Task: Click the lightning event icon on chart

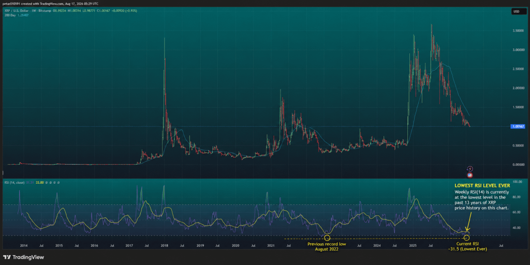Action: pos(470,169)
